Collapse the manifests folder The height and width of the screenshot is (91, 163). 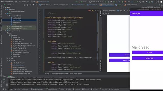click(6, 9)
